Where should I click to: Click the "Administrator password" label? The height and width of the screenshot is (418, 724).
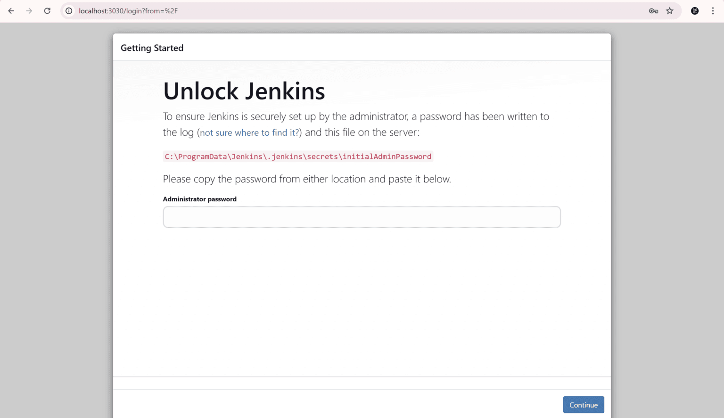(200, 199)
